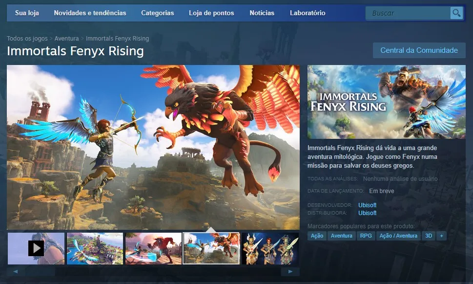Image resolution: width=473 pixels, height=284 pixels.
Task: Select the RPG tag
Action: tap(366, 236)
